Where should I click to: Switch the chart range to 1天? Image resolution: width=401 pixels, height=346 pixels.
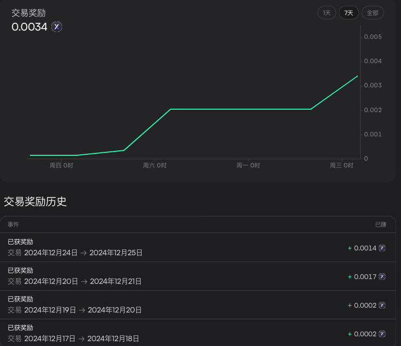(327, 13)
